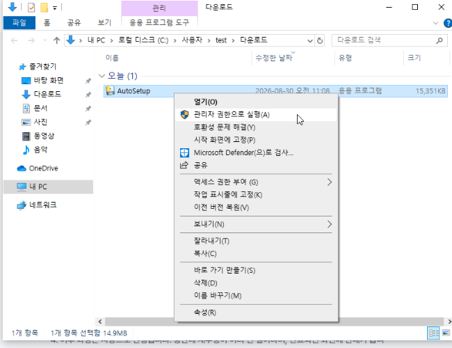Click 로컬 디스크 (C:) breadcrumb
The width and height of the screenshot is (452, 348).
[x=143, y=40]
